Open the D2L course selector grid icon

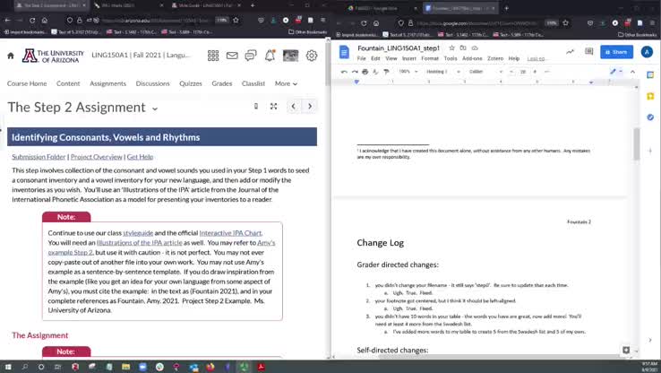click(213, 56)
